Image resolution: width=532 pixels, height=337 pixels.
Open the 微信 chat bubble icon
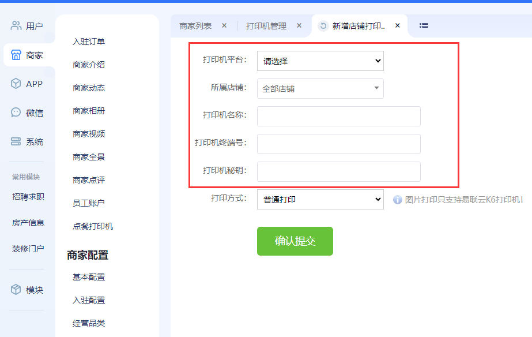[x=16, y=113]
